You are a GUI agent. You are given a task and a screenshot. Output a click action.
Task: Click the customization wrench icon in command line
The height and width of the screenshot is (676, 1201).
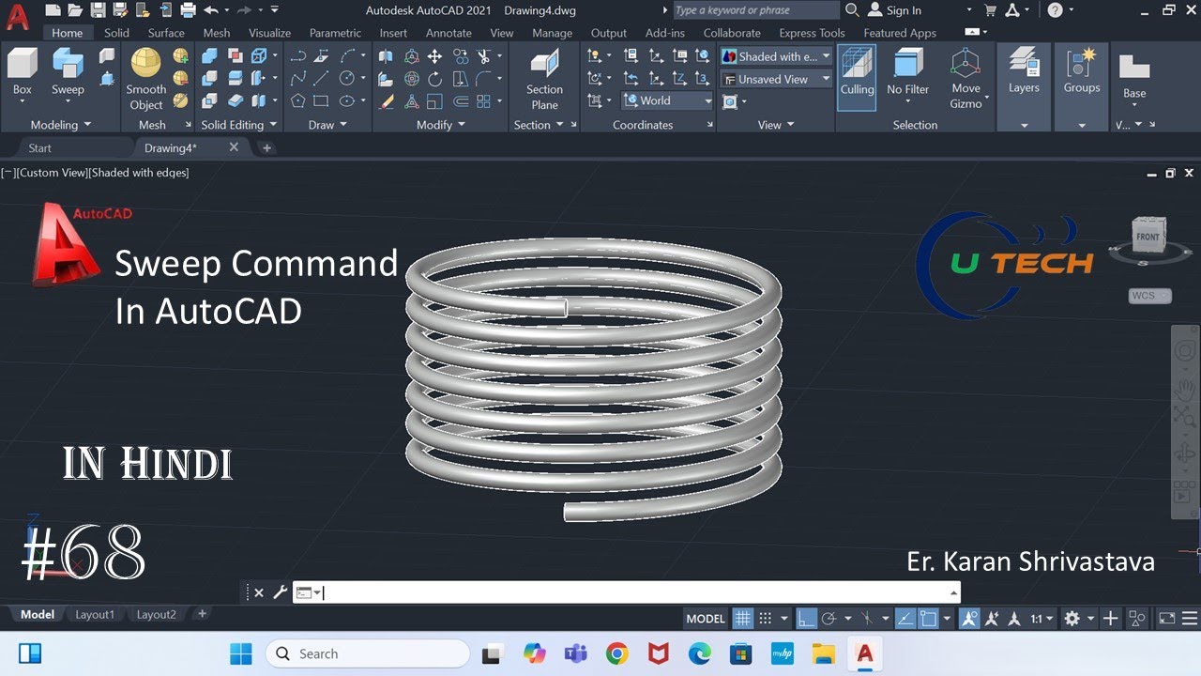click(x=280, y=592)
